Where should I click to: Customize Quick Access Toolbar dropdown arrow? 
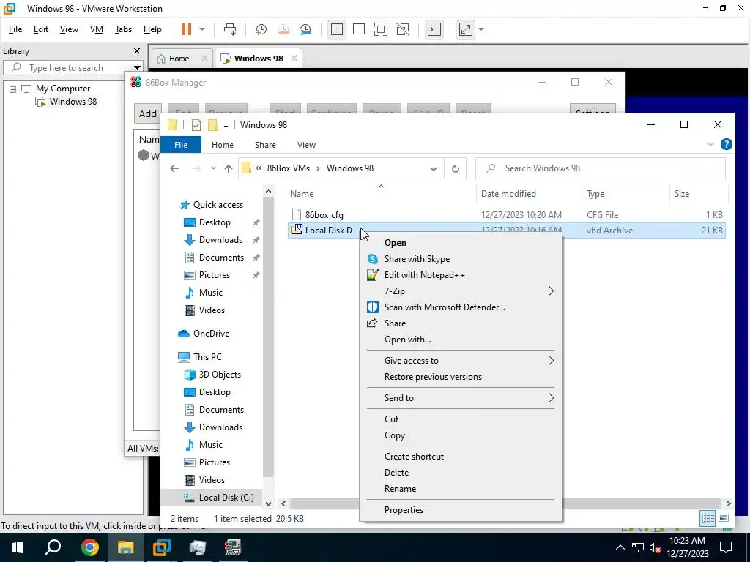226,126
